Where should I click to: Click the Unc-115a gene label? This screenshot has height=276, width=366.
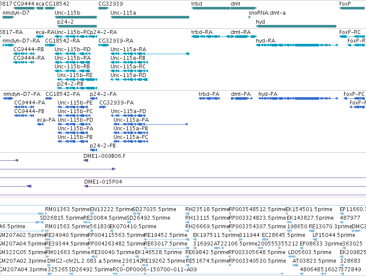coord(123,13)
